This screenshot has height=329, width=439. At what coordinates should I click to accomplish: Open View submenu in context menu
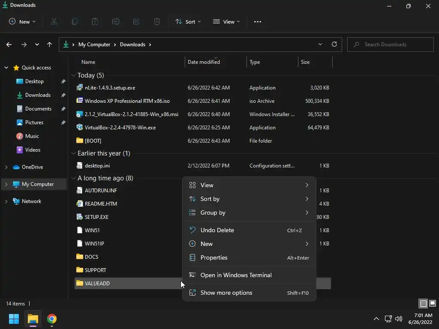249,185
